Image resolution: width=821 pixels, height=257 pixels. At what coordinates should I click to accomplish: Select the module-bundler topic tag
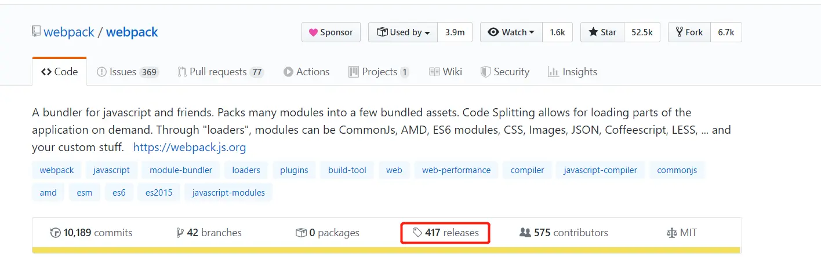pyautogui.click(x=181, y=170)
